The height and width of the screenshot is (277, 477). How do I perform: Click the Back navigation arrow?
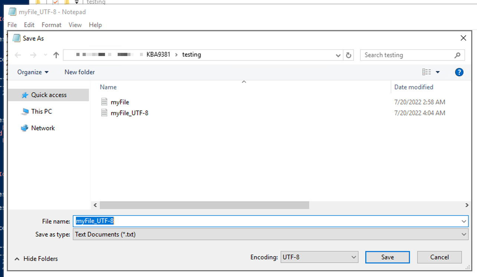click(x=18, y=55)
